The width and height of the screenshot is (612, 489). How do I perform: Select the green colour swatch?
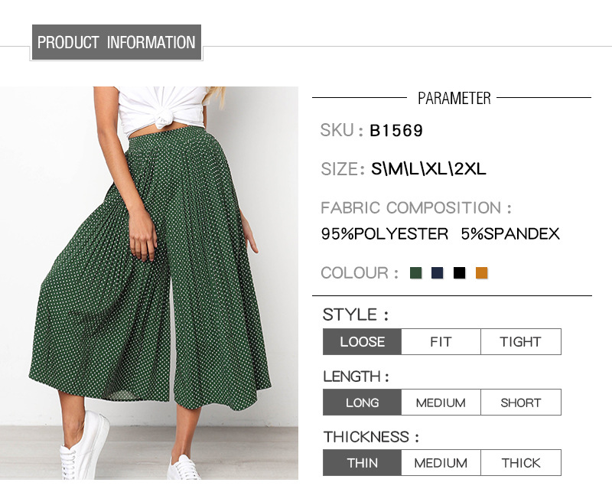pos(416,273)
